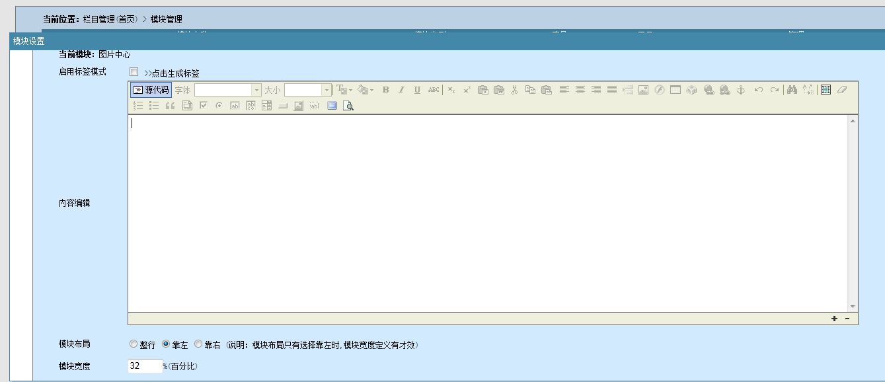Click the Insert Table icon
The image size is (885, 382).
coord(675,90)
